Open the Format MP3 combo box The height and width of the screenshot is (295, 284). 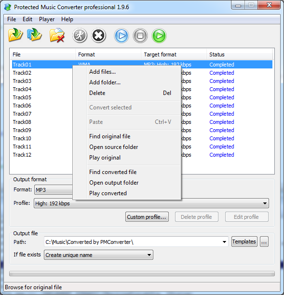point(54,190)
